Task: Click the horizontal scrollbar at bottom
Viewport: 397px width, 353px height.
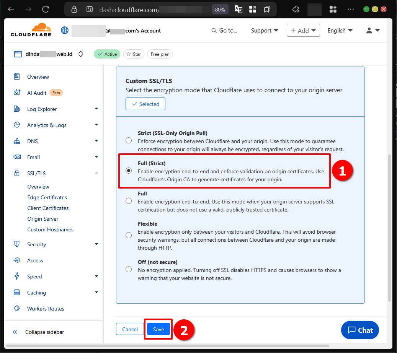Action: point(167,346)
